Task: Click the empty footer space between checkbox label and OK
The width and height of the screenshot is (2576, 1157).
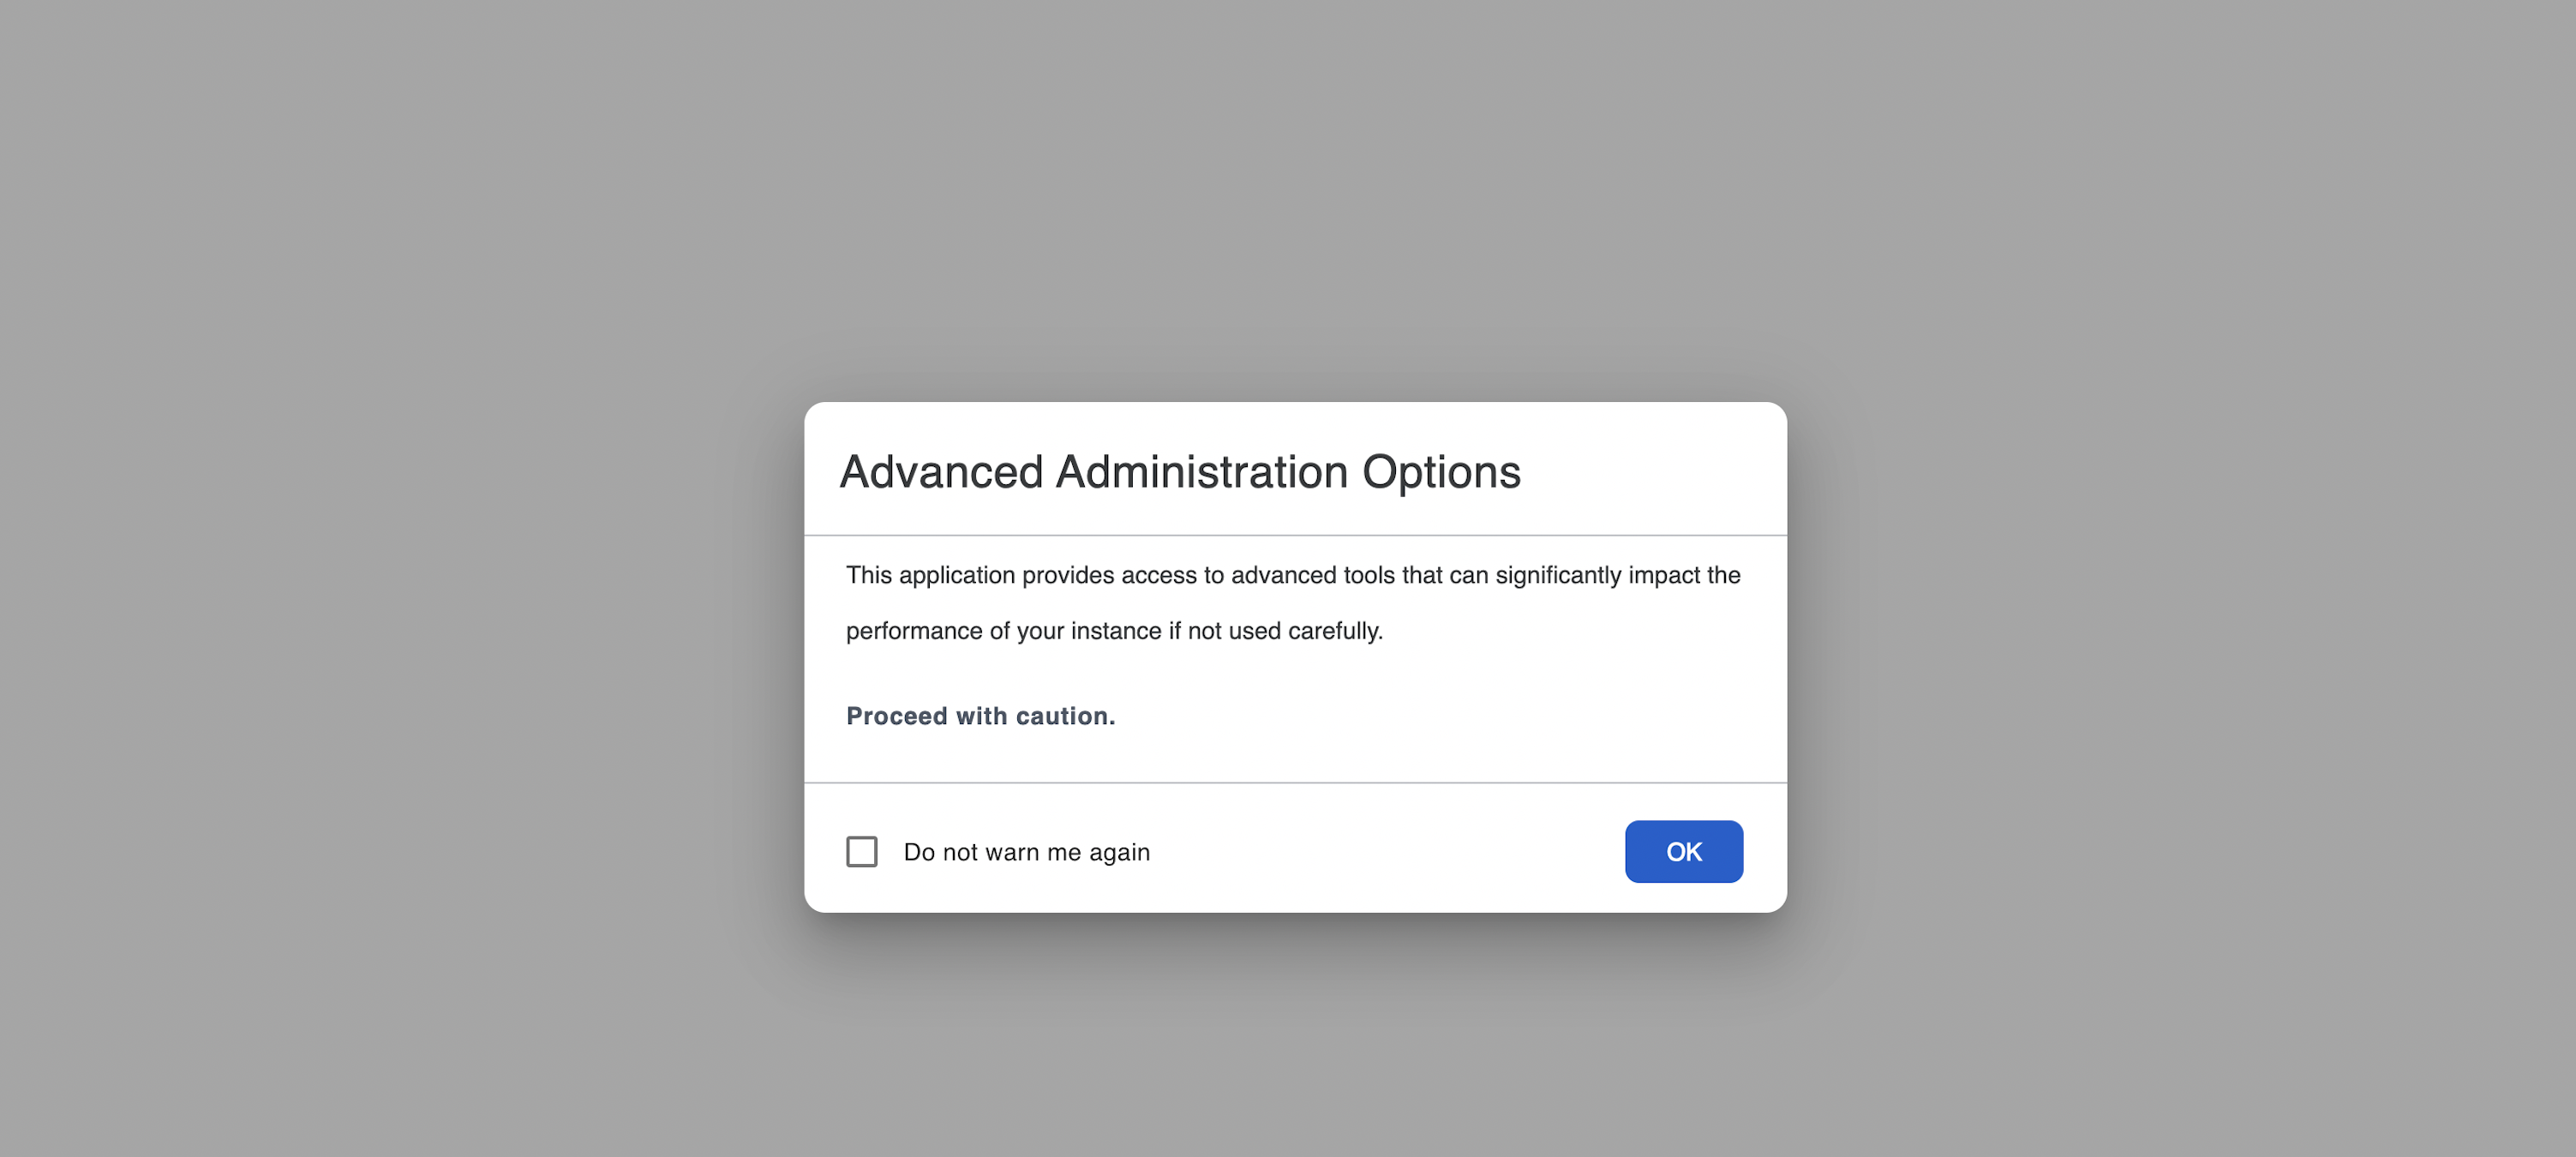Action: (1390, 852)
